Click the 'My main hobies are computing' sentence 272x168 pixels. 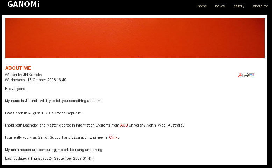coord(54,150)
